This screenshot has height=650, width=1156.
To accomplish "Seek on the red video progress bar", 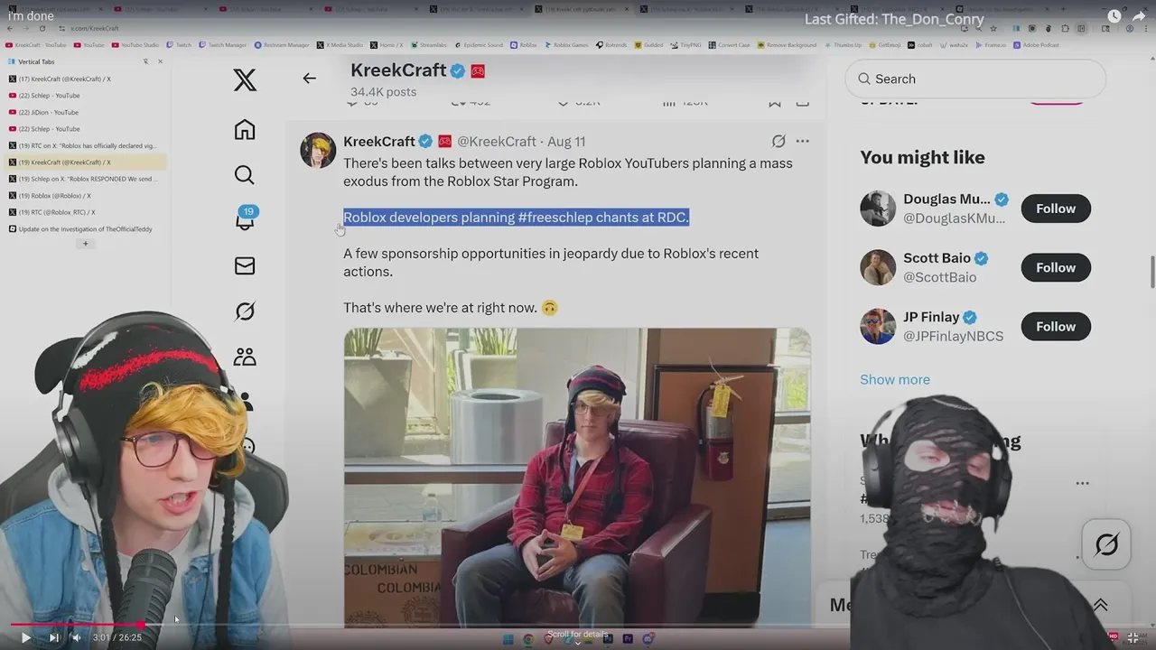I will 578,625.
